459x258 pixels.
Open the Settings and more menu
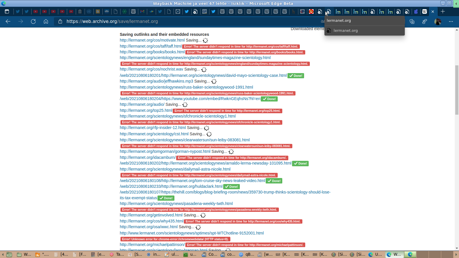tap(451, 21)
